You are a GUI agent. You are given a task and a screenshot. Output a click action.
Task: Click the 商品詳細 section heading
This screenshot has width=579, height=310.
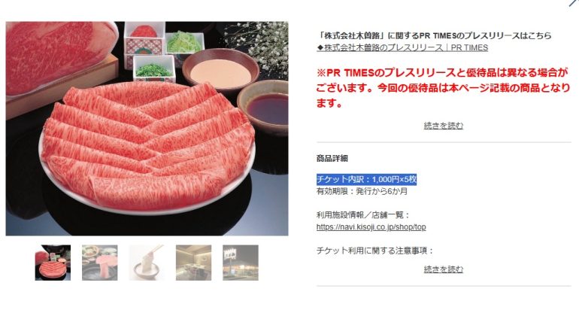(x=332, y=159)
